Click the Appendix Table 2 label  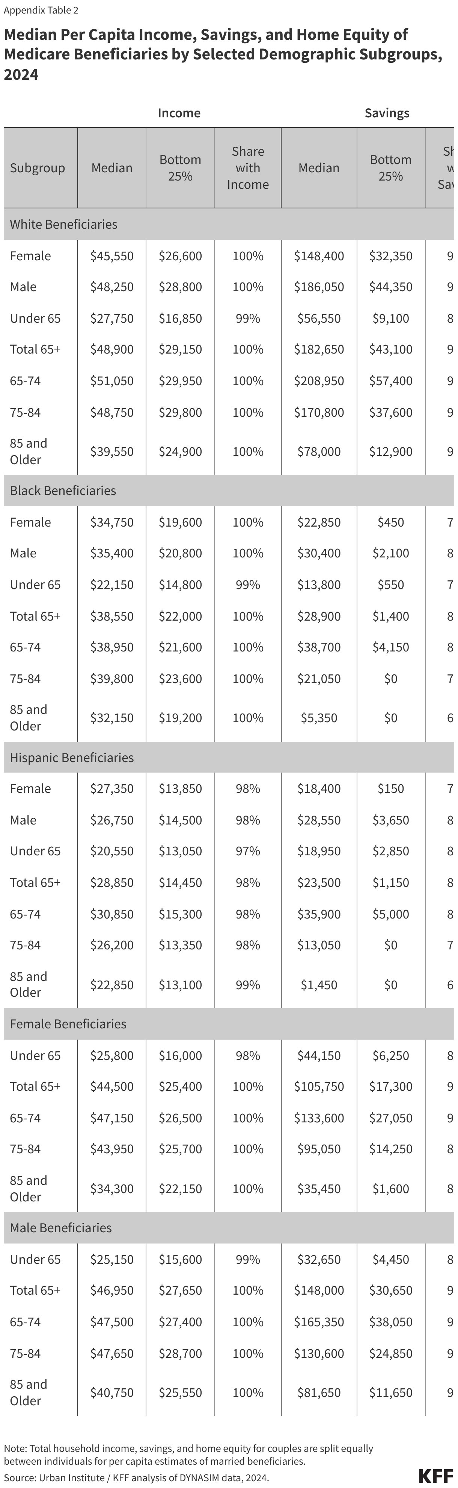pyautogui.click(x=41, y=11)
